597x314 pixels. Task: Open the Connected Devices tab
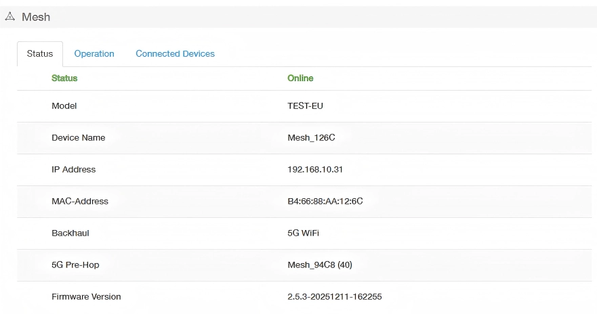(175, 54)
